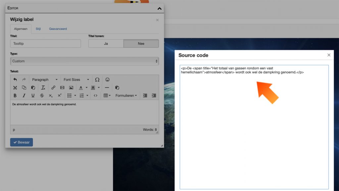Redo the last undone edit
The image size is (339, 191).
pyautogui.click(x=24, y=80)
